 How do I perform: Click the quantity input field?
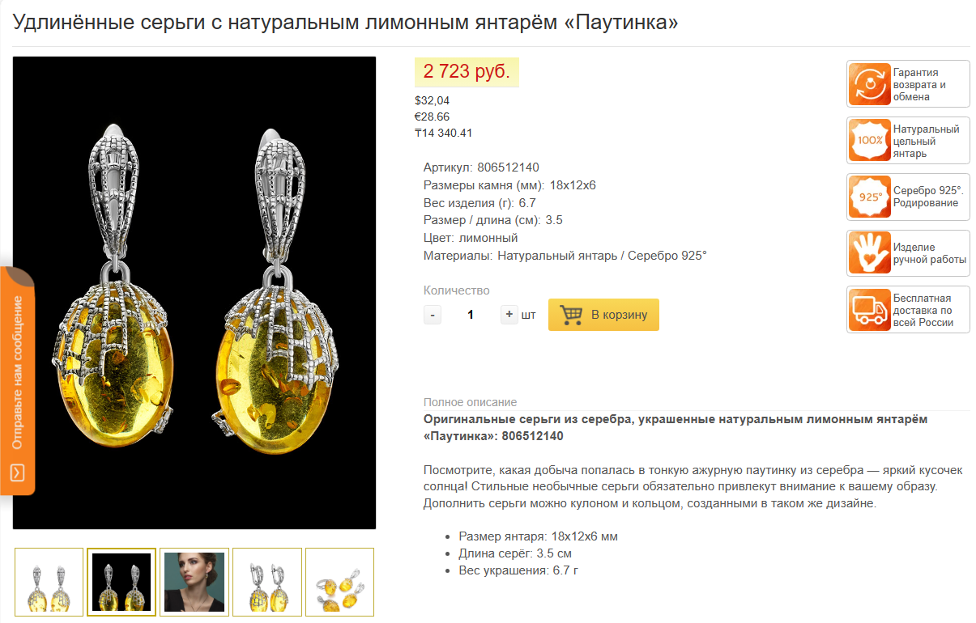coord(471,315)
